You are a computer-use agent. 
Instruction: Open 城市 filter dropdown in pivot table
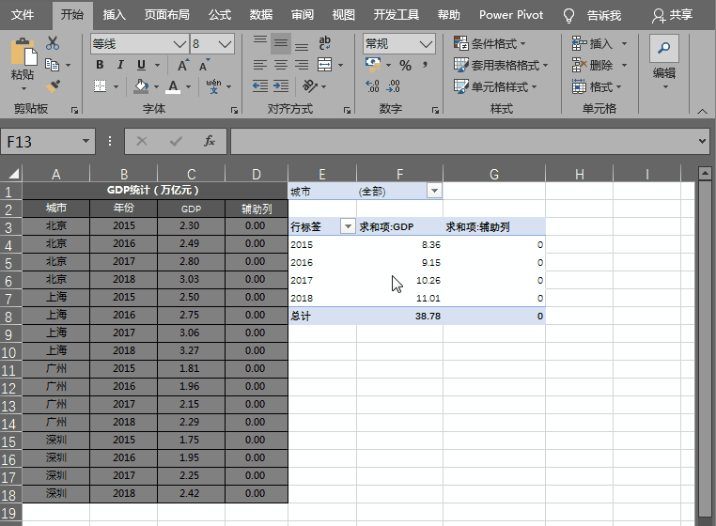tap(434, 191)
